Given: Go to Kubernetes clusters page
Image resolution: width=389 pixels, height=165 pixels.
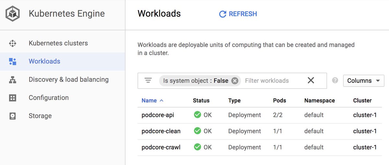Looking at the screenshot, I should click(58, 43).
